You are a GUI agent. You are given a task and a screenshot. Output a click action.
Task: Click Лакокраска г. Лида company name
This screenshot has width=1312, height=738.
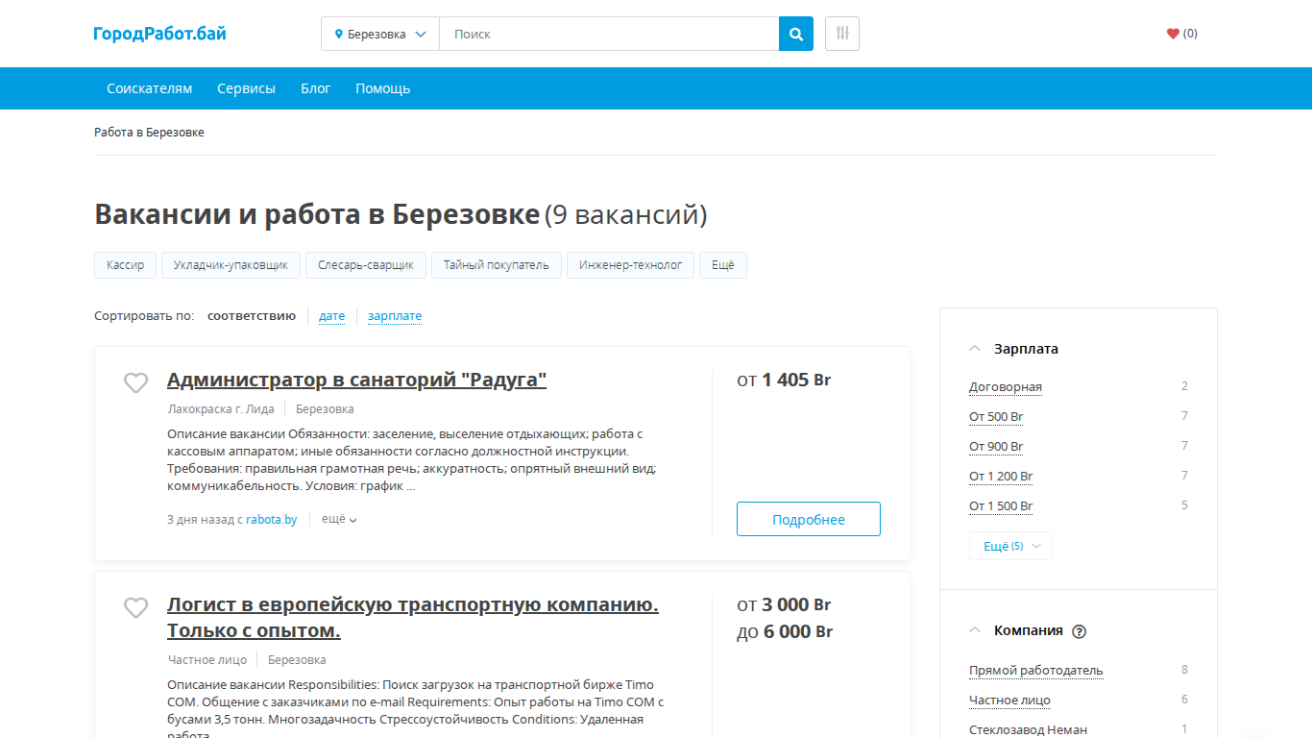pyautogui.click(x=220, y=409)
